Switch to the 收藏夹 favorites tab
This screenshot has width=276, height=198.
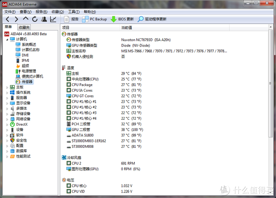tap(24, 27)
